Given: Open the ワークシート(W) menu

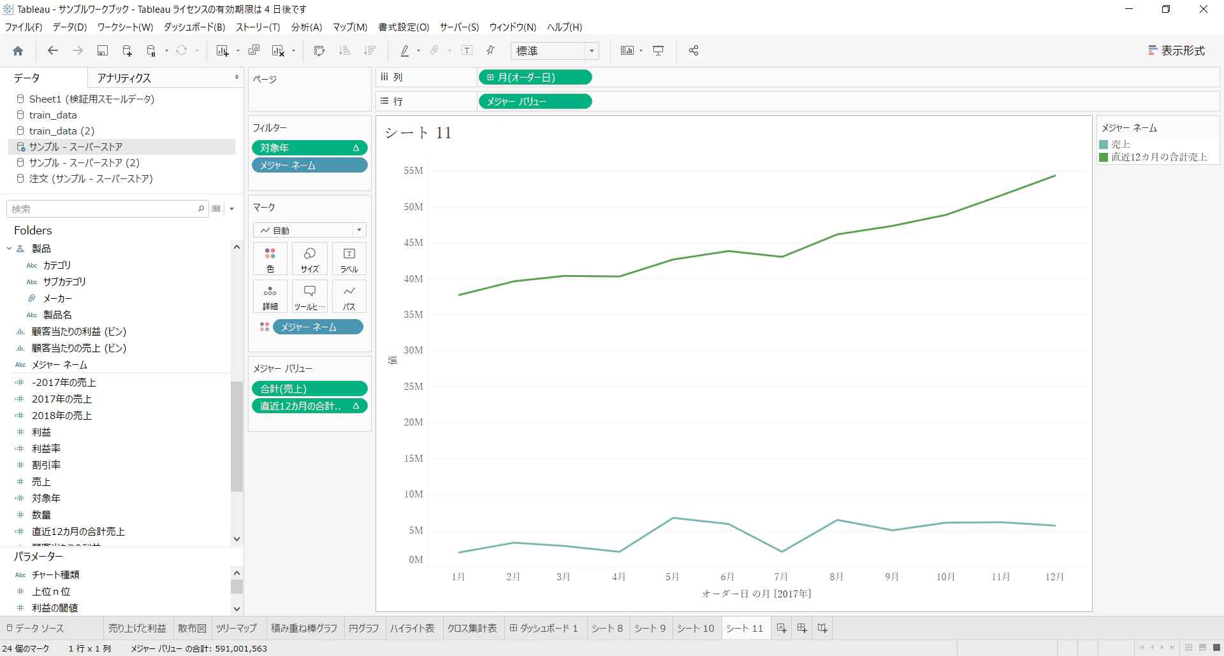Looking at the screenshot, I should pyautogui.click(x=125, y=27).
